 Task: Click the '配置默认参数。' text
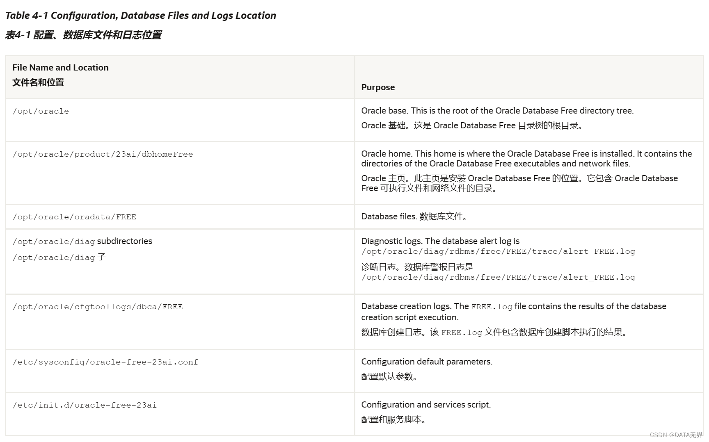tap(389, 376)
